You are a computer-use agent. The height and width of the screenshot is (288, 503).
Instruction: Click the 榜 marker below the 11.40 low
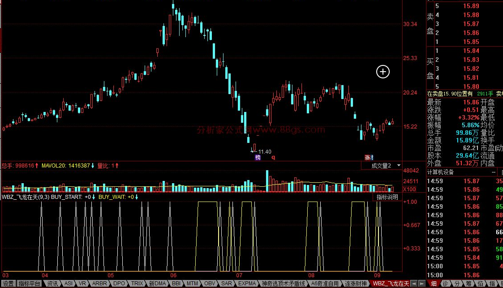[258, 158]
